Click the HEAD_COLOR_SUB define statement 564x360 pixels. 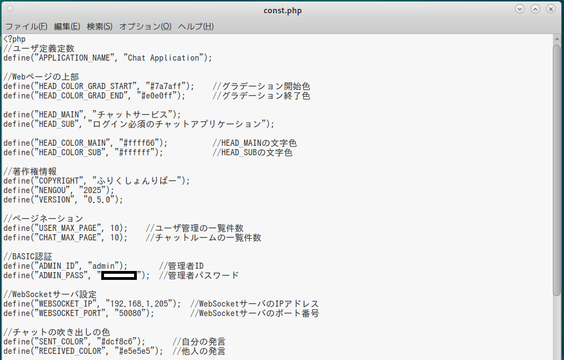[83, 152]
